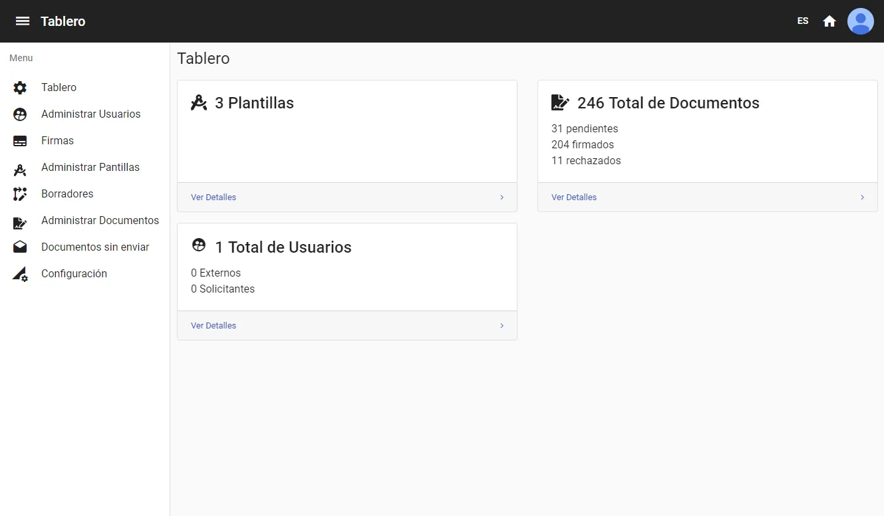
Task: Click the Configuración icon in sidebar
Action: (x=20, y=274)
